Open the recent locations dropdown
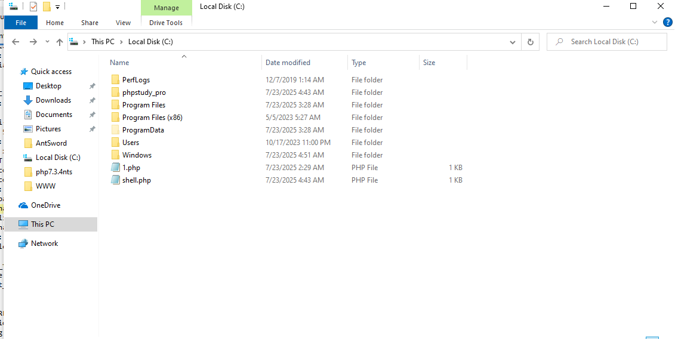Image resolution: width=675 pixels, height=339 pixels. (x=47, y=42)
